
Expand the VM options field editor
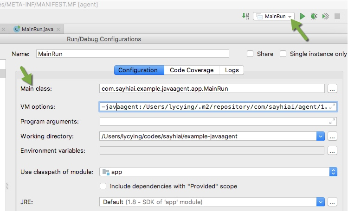(x=332, y=107)
